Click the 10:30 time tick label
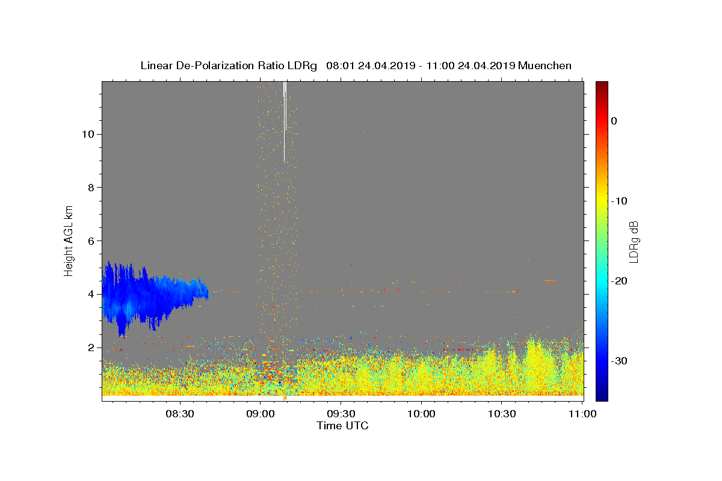Screen dimensions: 722x481 click(x=502, y=414)
